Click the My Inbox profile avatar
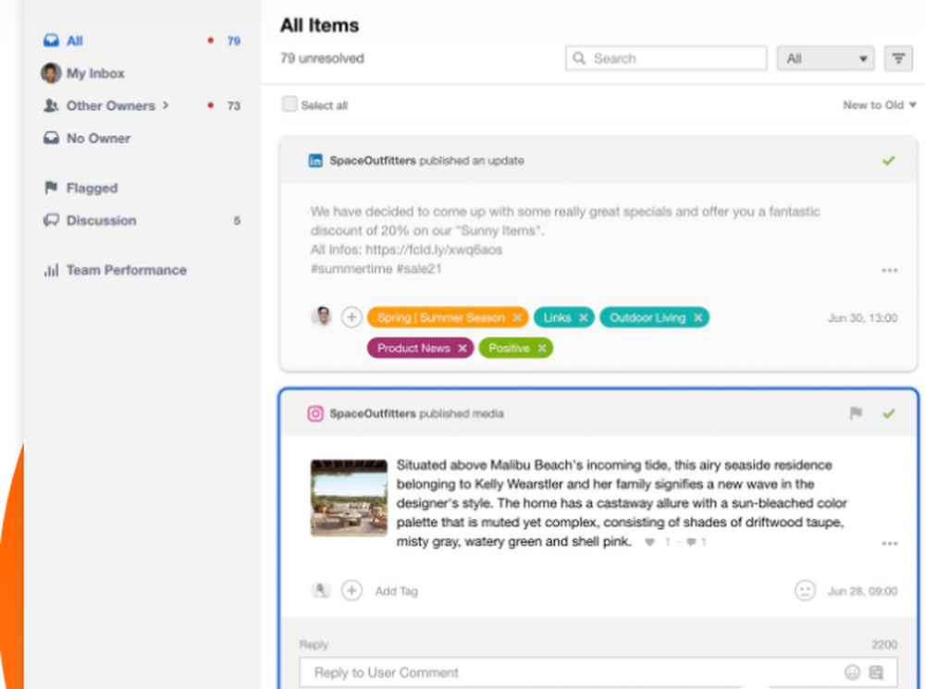 point(51,73)
